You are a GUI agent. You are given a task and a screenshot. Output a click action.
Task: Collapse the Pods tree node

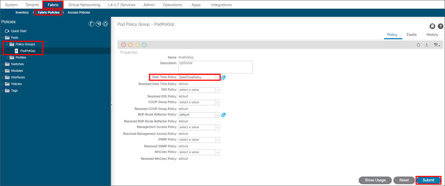(3, 38)
